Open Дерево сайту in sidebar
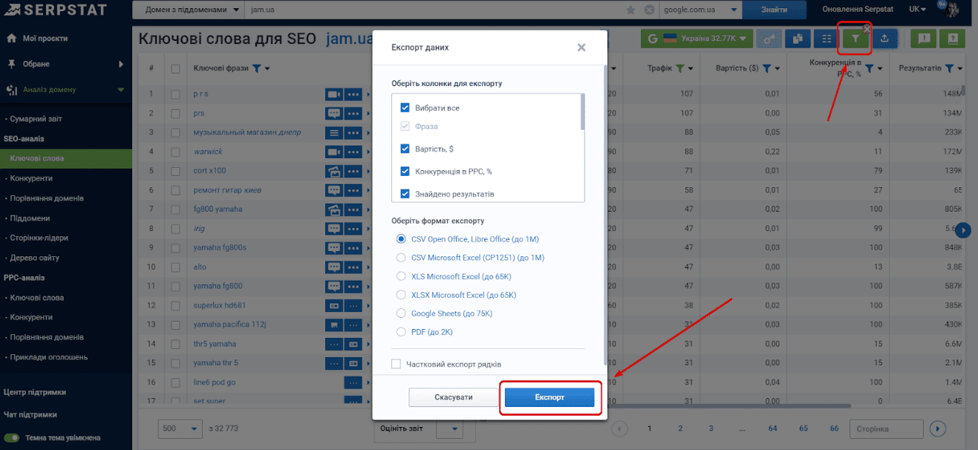This screenshot has width=978, height=450. (x=34, y=258)
